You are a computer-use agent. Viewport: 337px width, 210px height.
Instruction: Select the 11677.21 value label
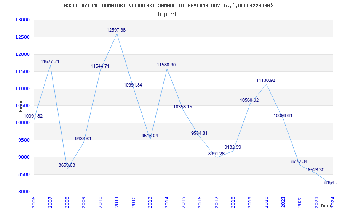(50, 61)
